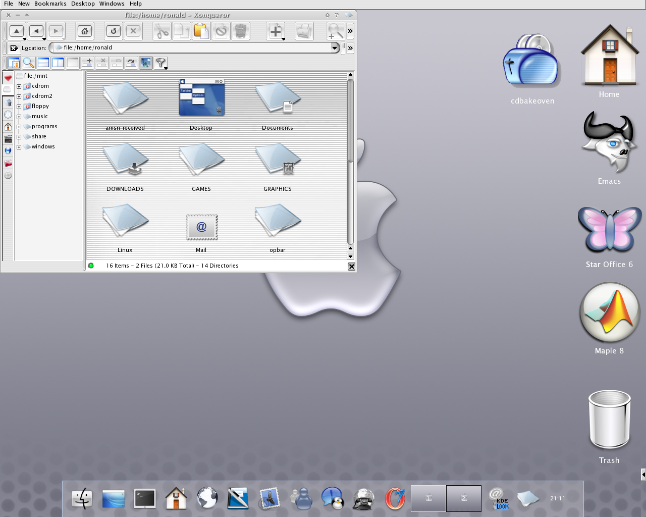Viewport: 646px width, 517px height.
Task: Toggle the background image preview button
Action: (x=146, y=63)
